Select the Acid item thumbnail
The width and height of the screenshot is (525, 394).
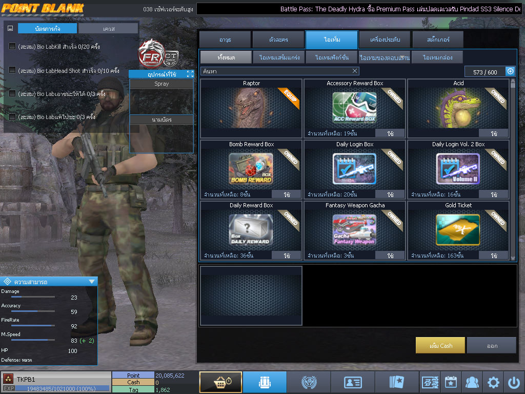coord(458,107)
